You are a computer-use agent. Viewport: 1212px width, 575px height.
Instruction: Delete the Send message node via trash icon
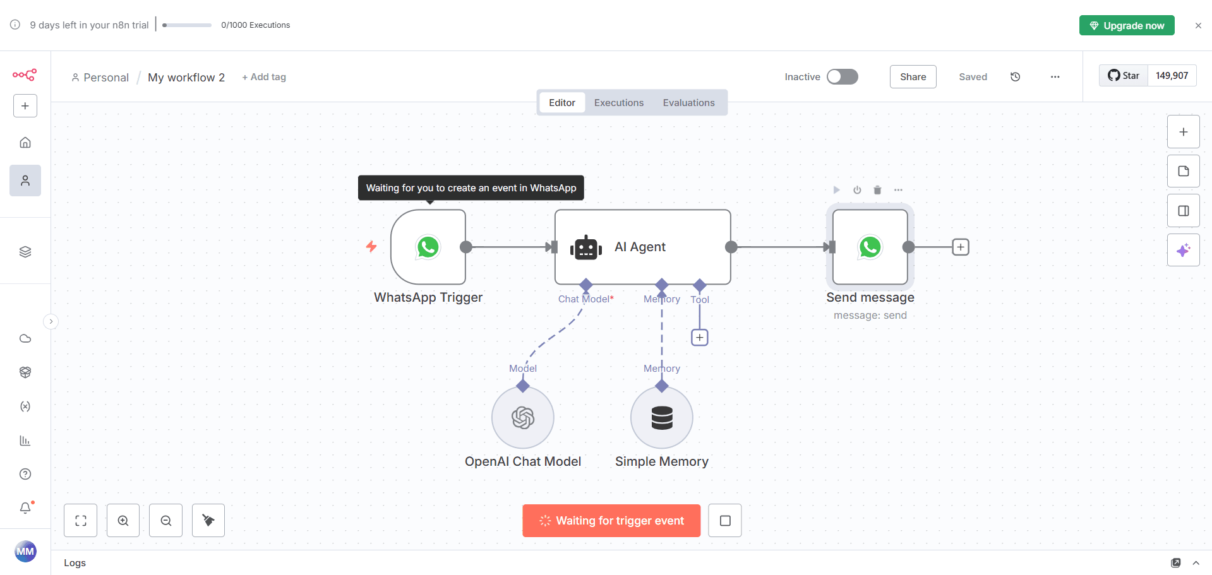[x=877, y=190]
